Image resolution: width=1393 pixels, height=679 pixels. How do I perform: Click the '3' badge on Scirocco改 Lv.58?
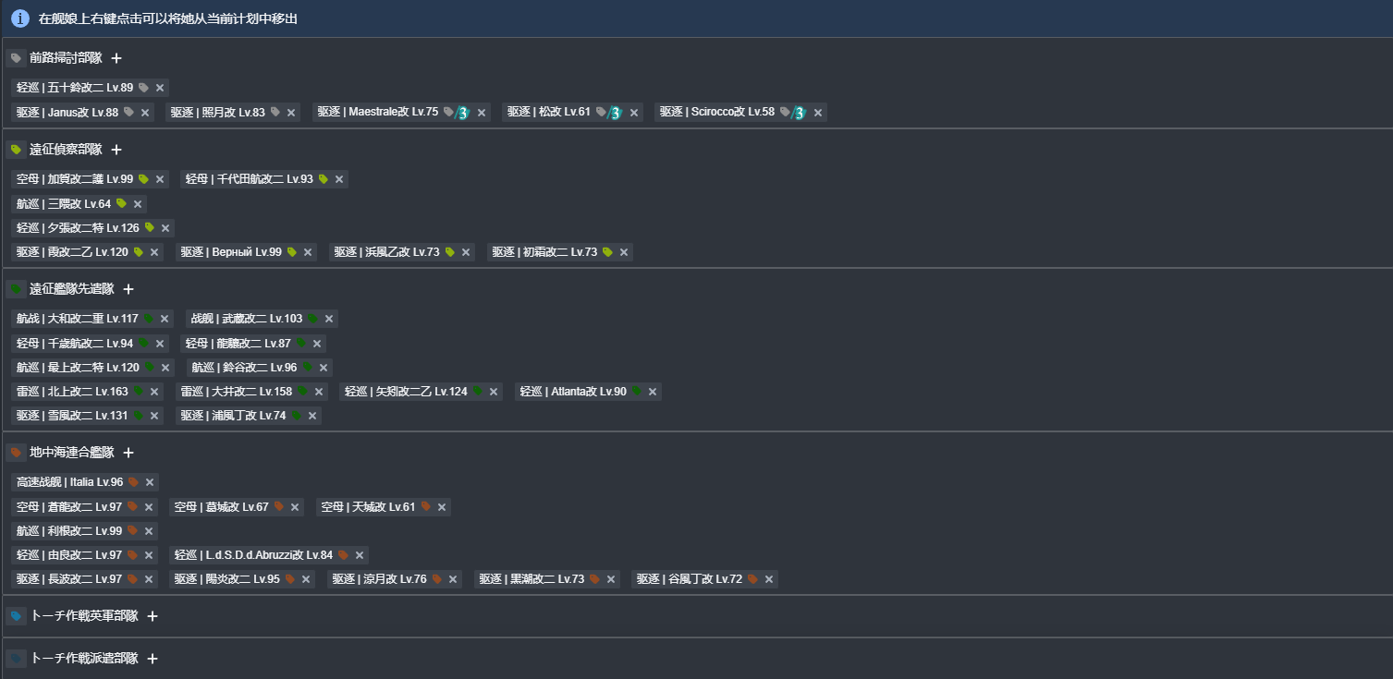click(798, 112)
